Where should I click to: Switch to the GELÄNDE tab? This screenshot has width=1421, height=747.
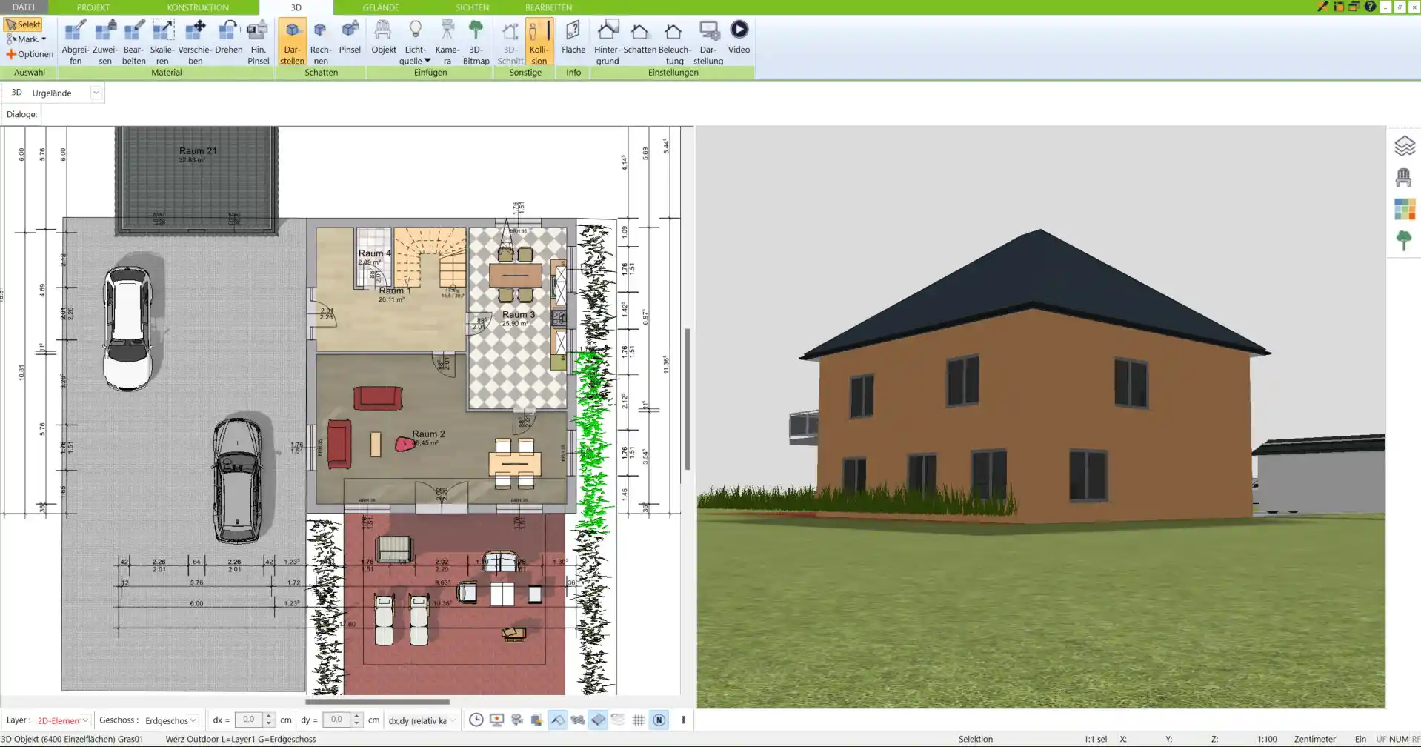(x=381, y=7)
